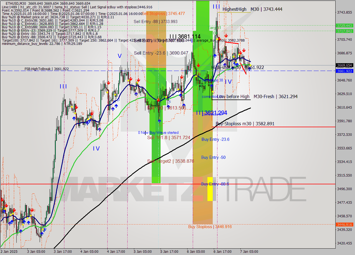This screenshot has width=355, height=255.
Task: Click the 7 Jan 05:00 time label
Action: 249,252
